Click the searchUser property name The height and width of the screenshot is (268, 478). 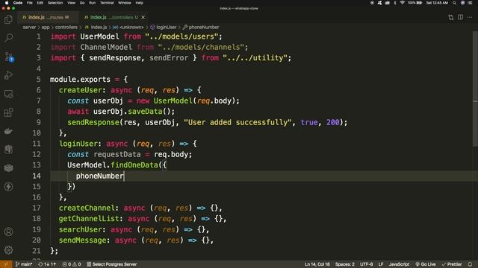click(x=80, y=229)
